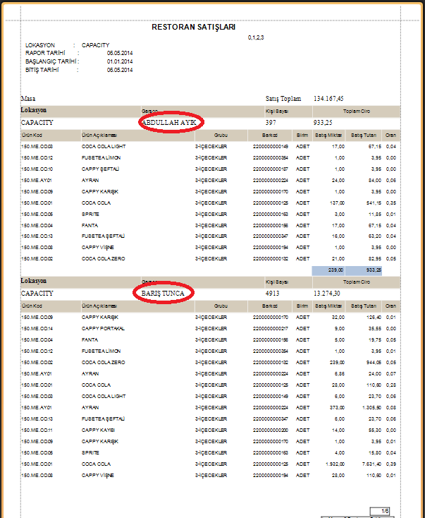425x518 pixels.
Task: Click the sales amount 126,40
Action: (x=374, y=317)
